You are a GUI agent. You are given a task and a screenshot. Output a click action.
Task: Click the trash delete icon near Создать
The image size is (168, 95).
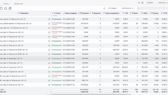104,8
